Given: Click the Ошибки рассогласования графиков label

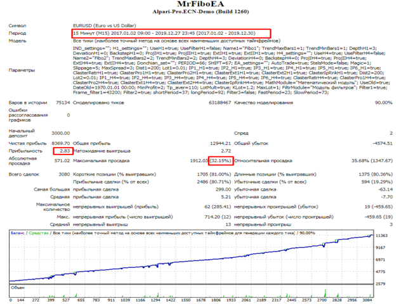Looking at the screenshot, I should pos(28,115).
